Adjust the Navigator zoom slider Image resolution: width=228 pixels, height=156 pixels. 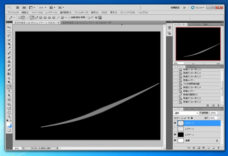(x=204, y=63)
